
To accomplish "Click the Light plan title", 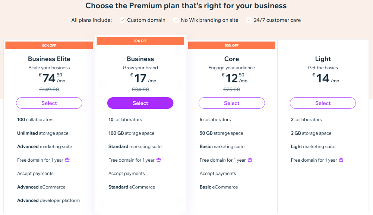I will click(323, 59).
